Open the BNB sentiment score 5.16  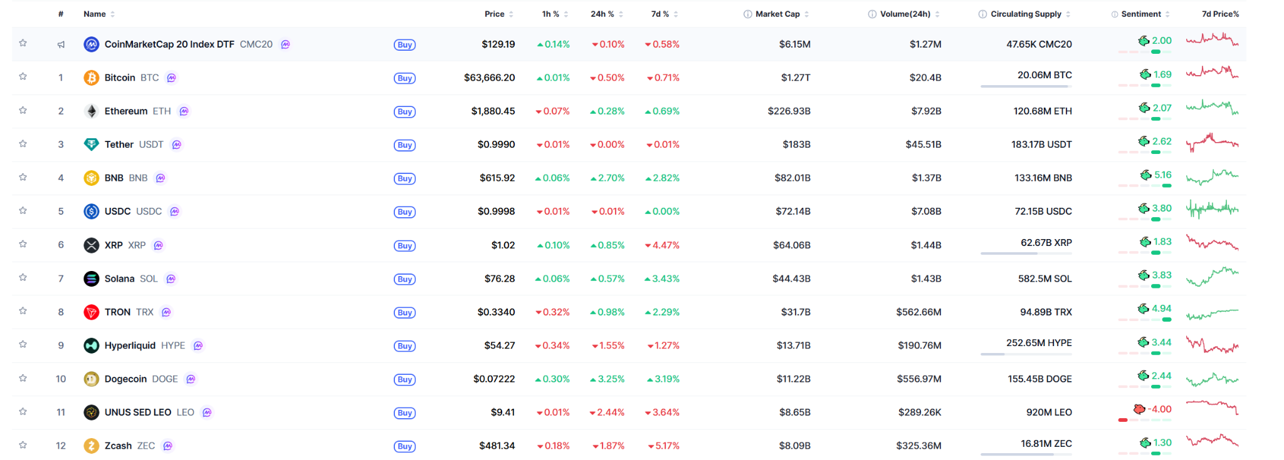point(1163,175)
